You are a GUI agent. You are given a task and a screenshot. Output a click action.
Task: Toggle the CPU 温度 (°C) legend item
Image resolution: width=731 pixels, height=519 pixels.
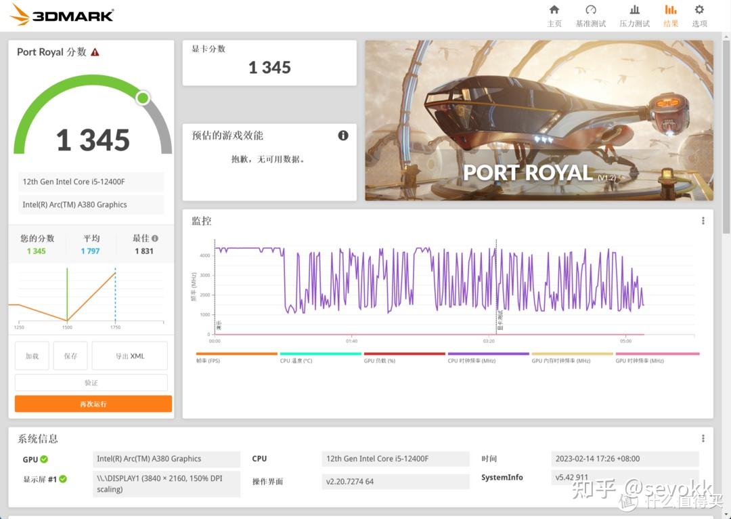[x=321, y=358]
